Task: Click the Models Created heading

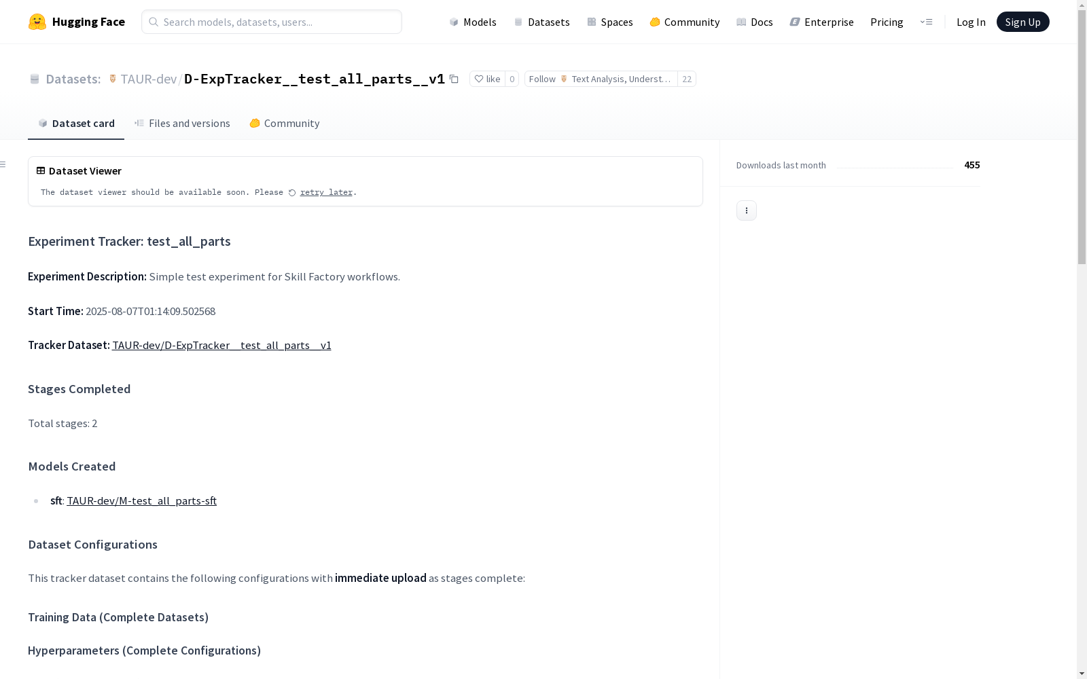Action: [x=71, y=466]
